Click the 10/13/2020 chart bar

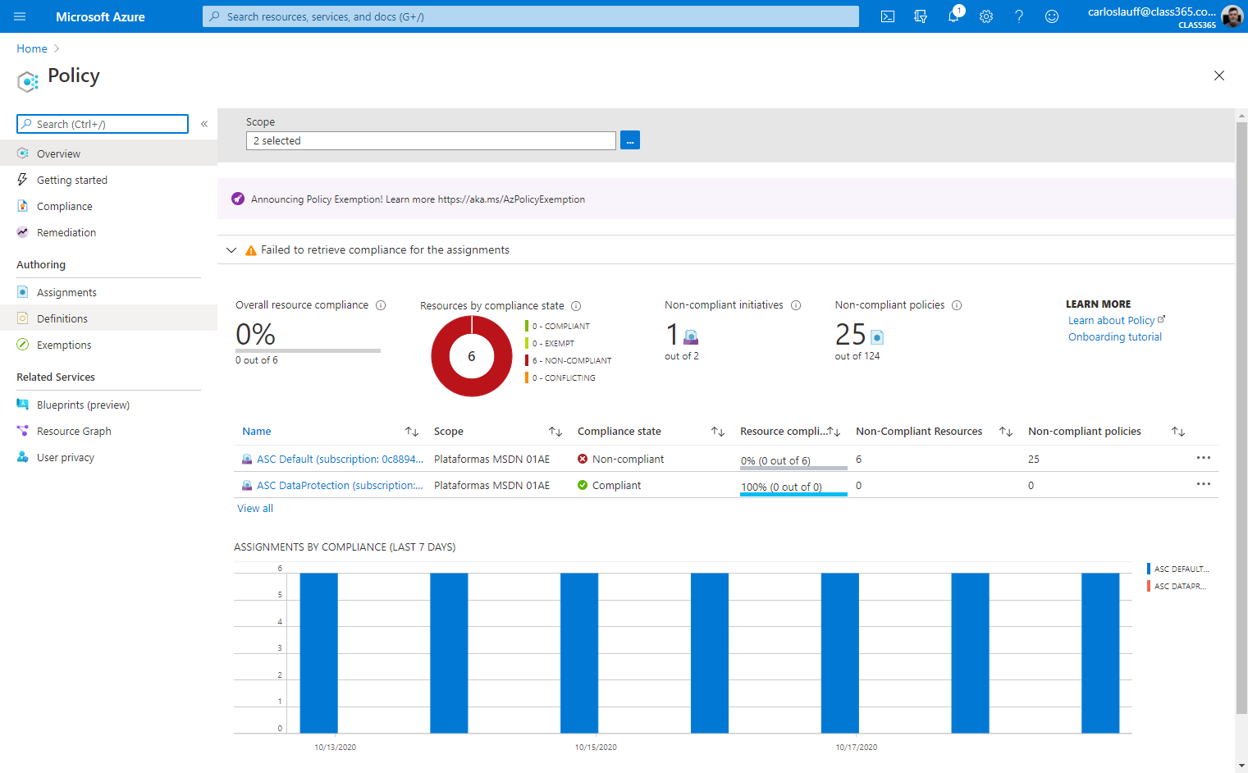tap(318, 652)
